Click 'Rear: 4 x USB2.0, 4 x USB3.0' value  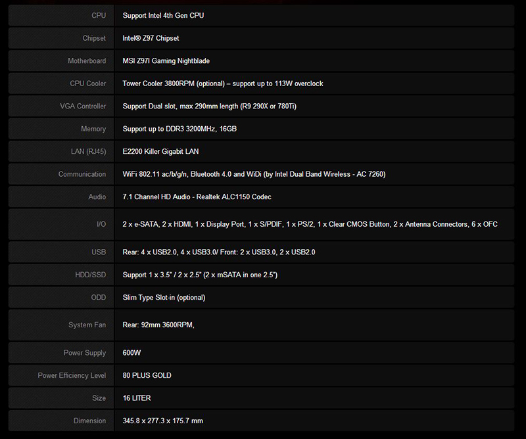(170, 252)
